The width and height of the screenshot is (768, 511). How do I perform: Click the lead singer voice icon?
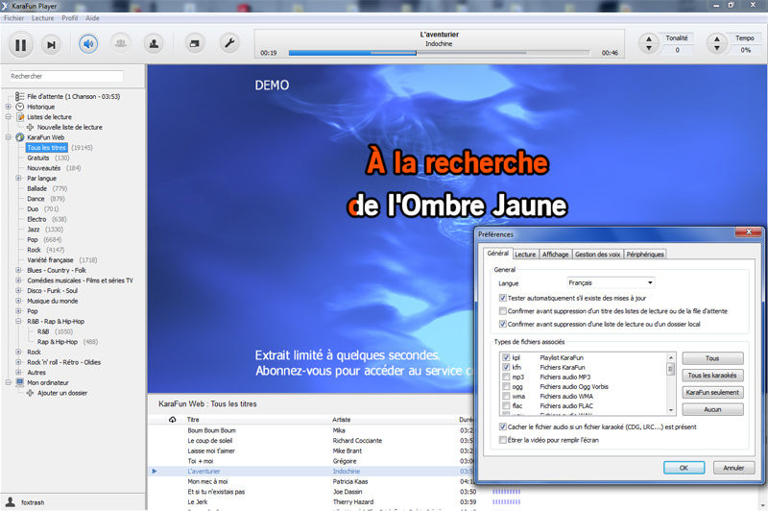(x=154, y=44)
